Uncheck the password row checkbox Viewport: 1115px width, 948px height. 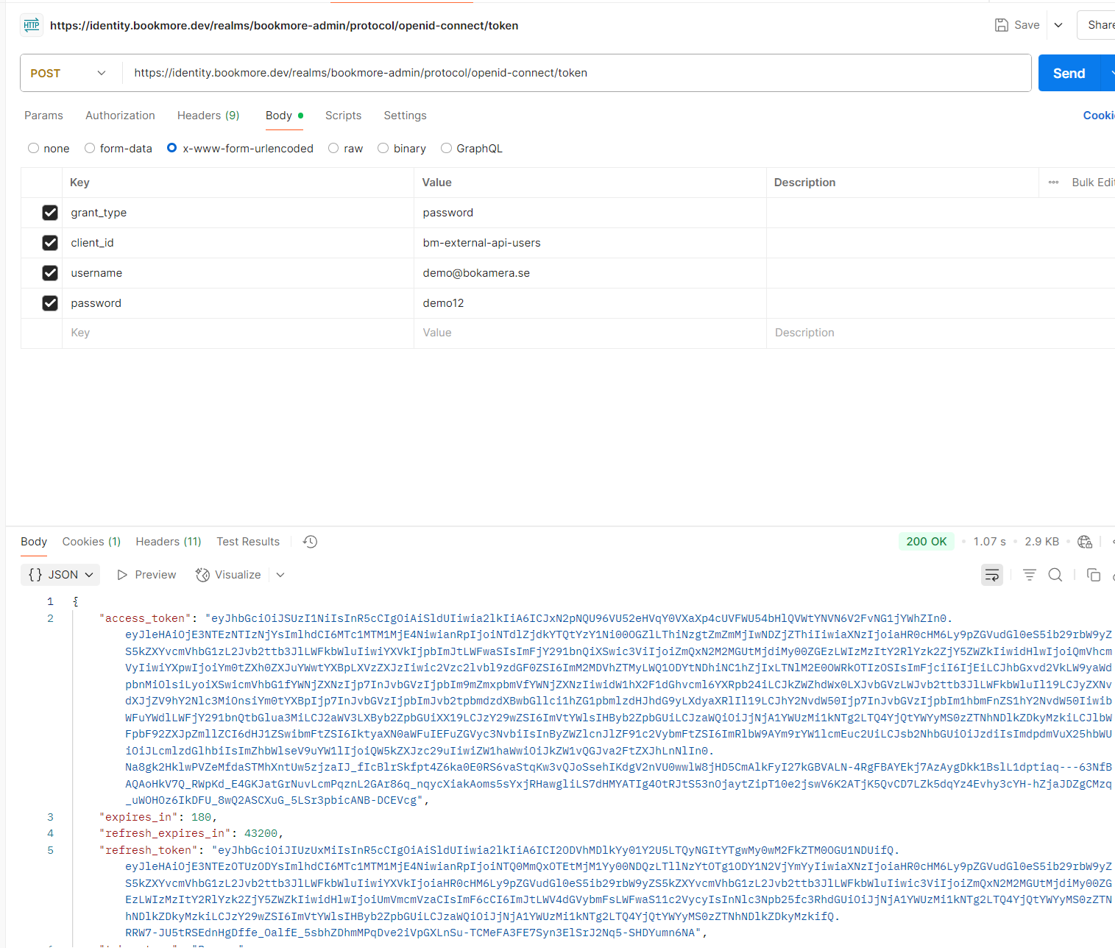pyautogui.click(x=50, y=303)
